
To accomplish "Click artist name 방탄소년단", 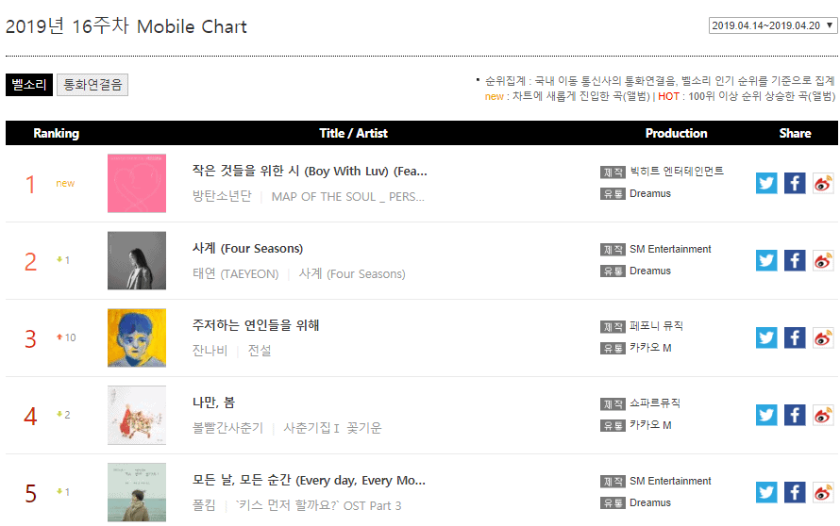I will pyautogui.click(x=222, y=197).
